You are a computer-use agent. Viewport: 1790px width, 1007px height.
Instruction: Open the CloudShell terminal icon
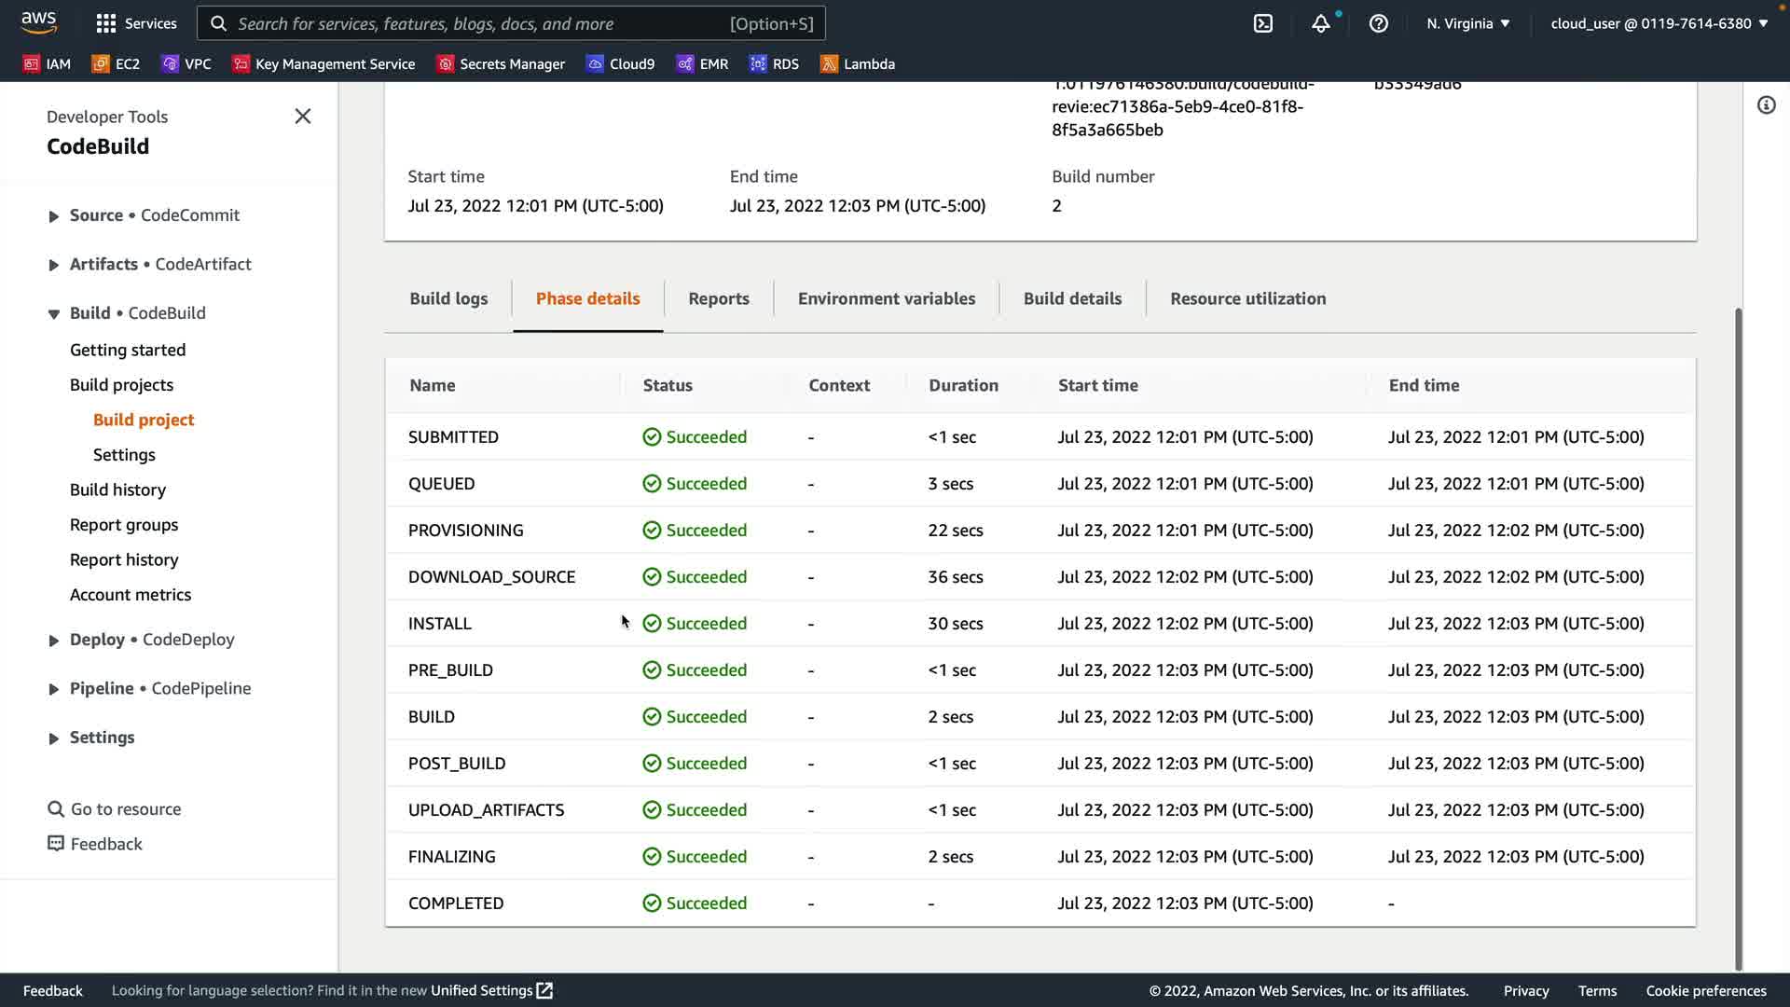point(1263,23)
